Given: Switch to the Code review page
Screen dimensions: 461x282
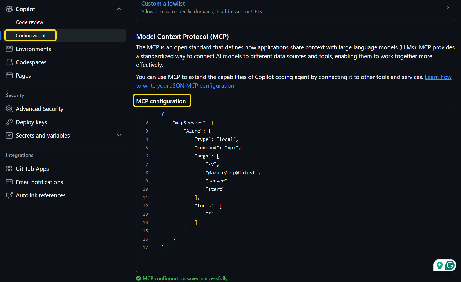Looking at the screenshot, I should coord(29,22).
